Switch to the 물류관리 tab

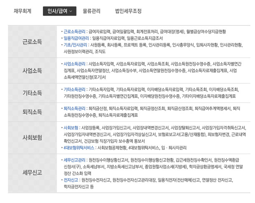92,11
